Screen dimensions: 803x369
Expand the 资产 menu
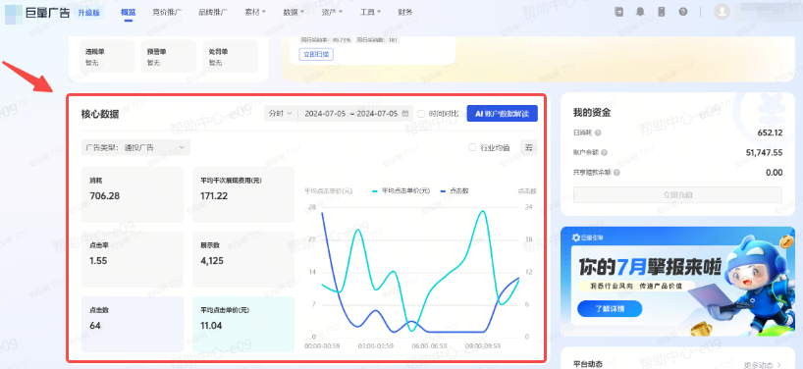tap(332, 12)
